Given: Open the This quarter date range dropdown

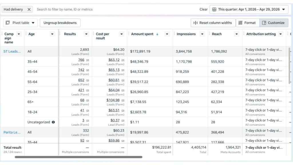Looking at the screenshot, I should [284, 9].
